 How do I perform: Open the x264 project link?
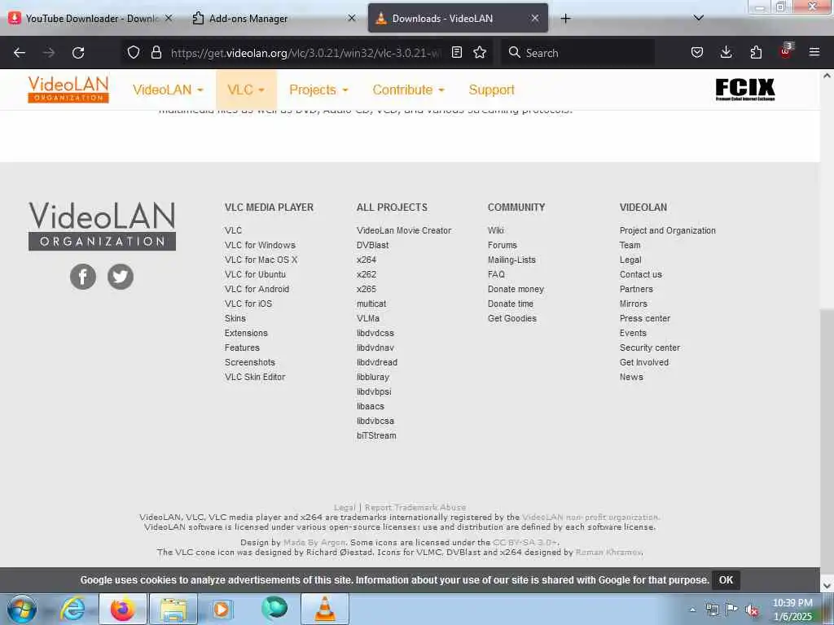tap(366, 260)
